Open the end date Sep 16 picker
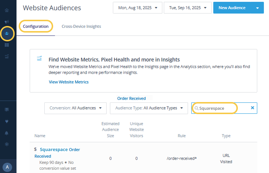Image resolution: width=269 pixels, height=173 pixels. 187,8
